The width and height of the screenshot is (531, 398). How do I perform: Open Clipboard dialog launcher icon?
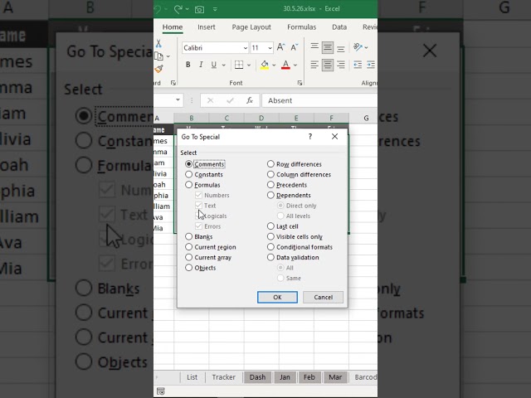[x=173, y=83]
